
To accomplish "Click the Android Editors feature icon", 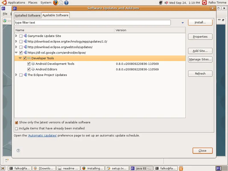I will pos(33,69).
